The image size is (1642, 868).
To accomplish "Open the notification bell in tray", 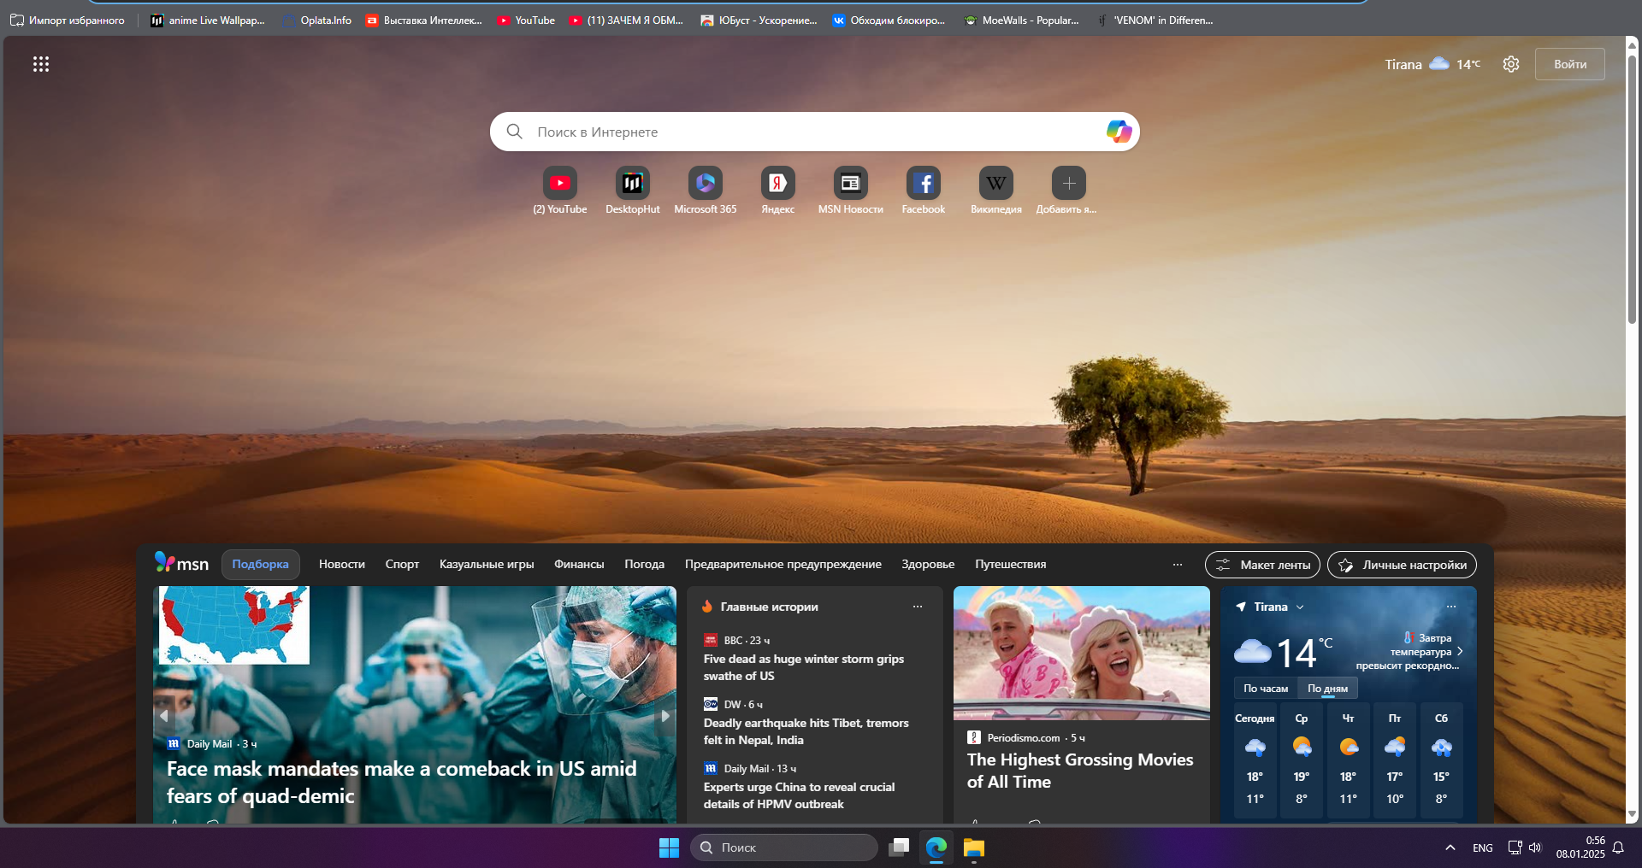I will pyautogui.click(x=1618, y=847).
